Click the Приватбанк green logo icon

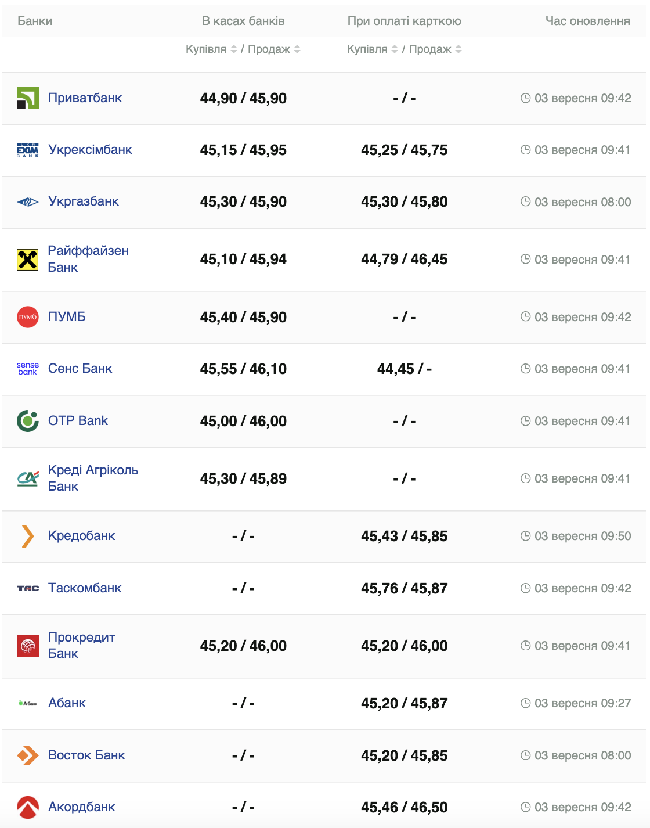28,98
